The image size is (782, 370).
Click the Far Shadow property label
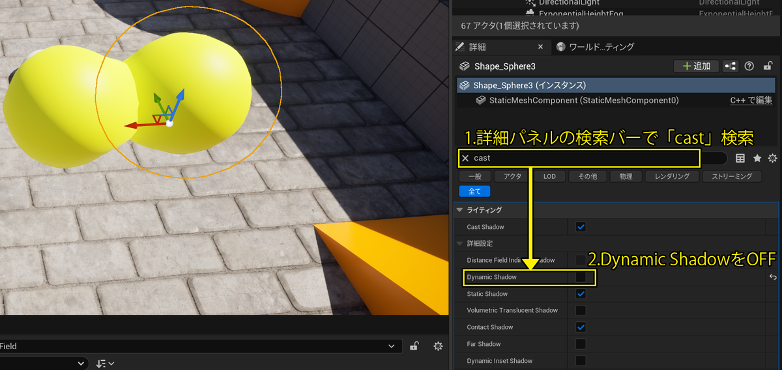tap(484, 344)
